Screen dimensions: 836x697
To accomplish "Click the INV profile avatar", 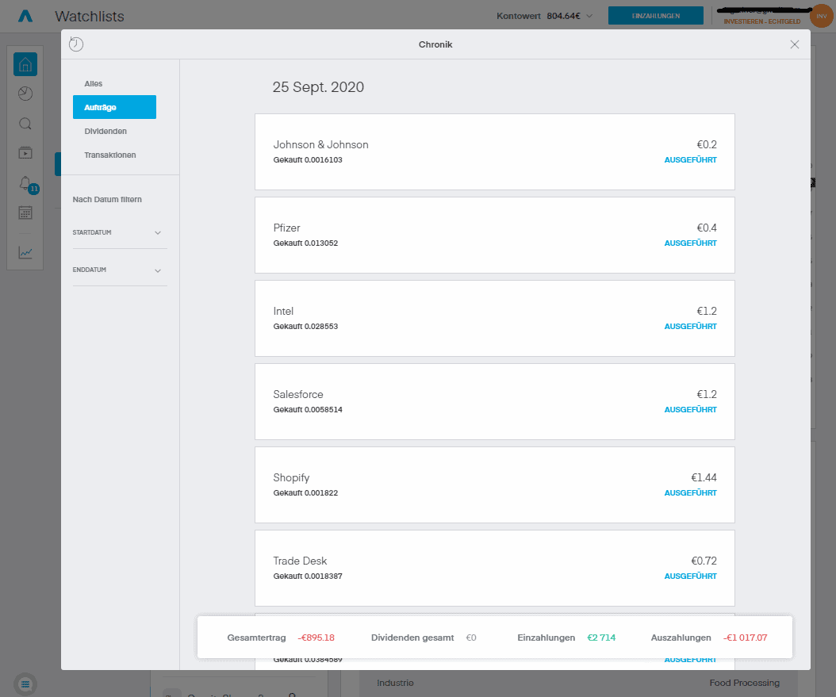I will pos(821,16).
